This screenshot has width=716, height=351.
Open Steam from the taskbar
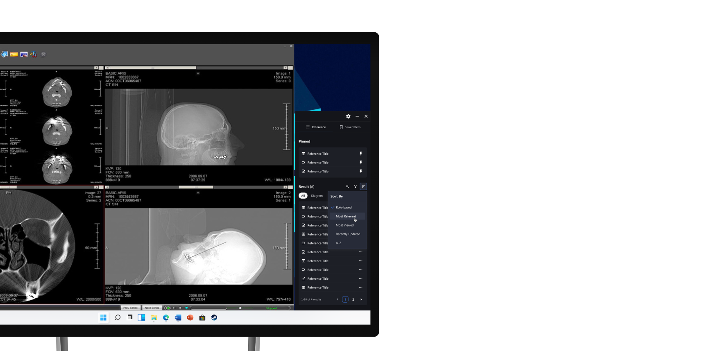click(214, 317)
